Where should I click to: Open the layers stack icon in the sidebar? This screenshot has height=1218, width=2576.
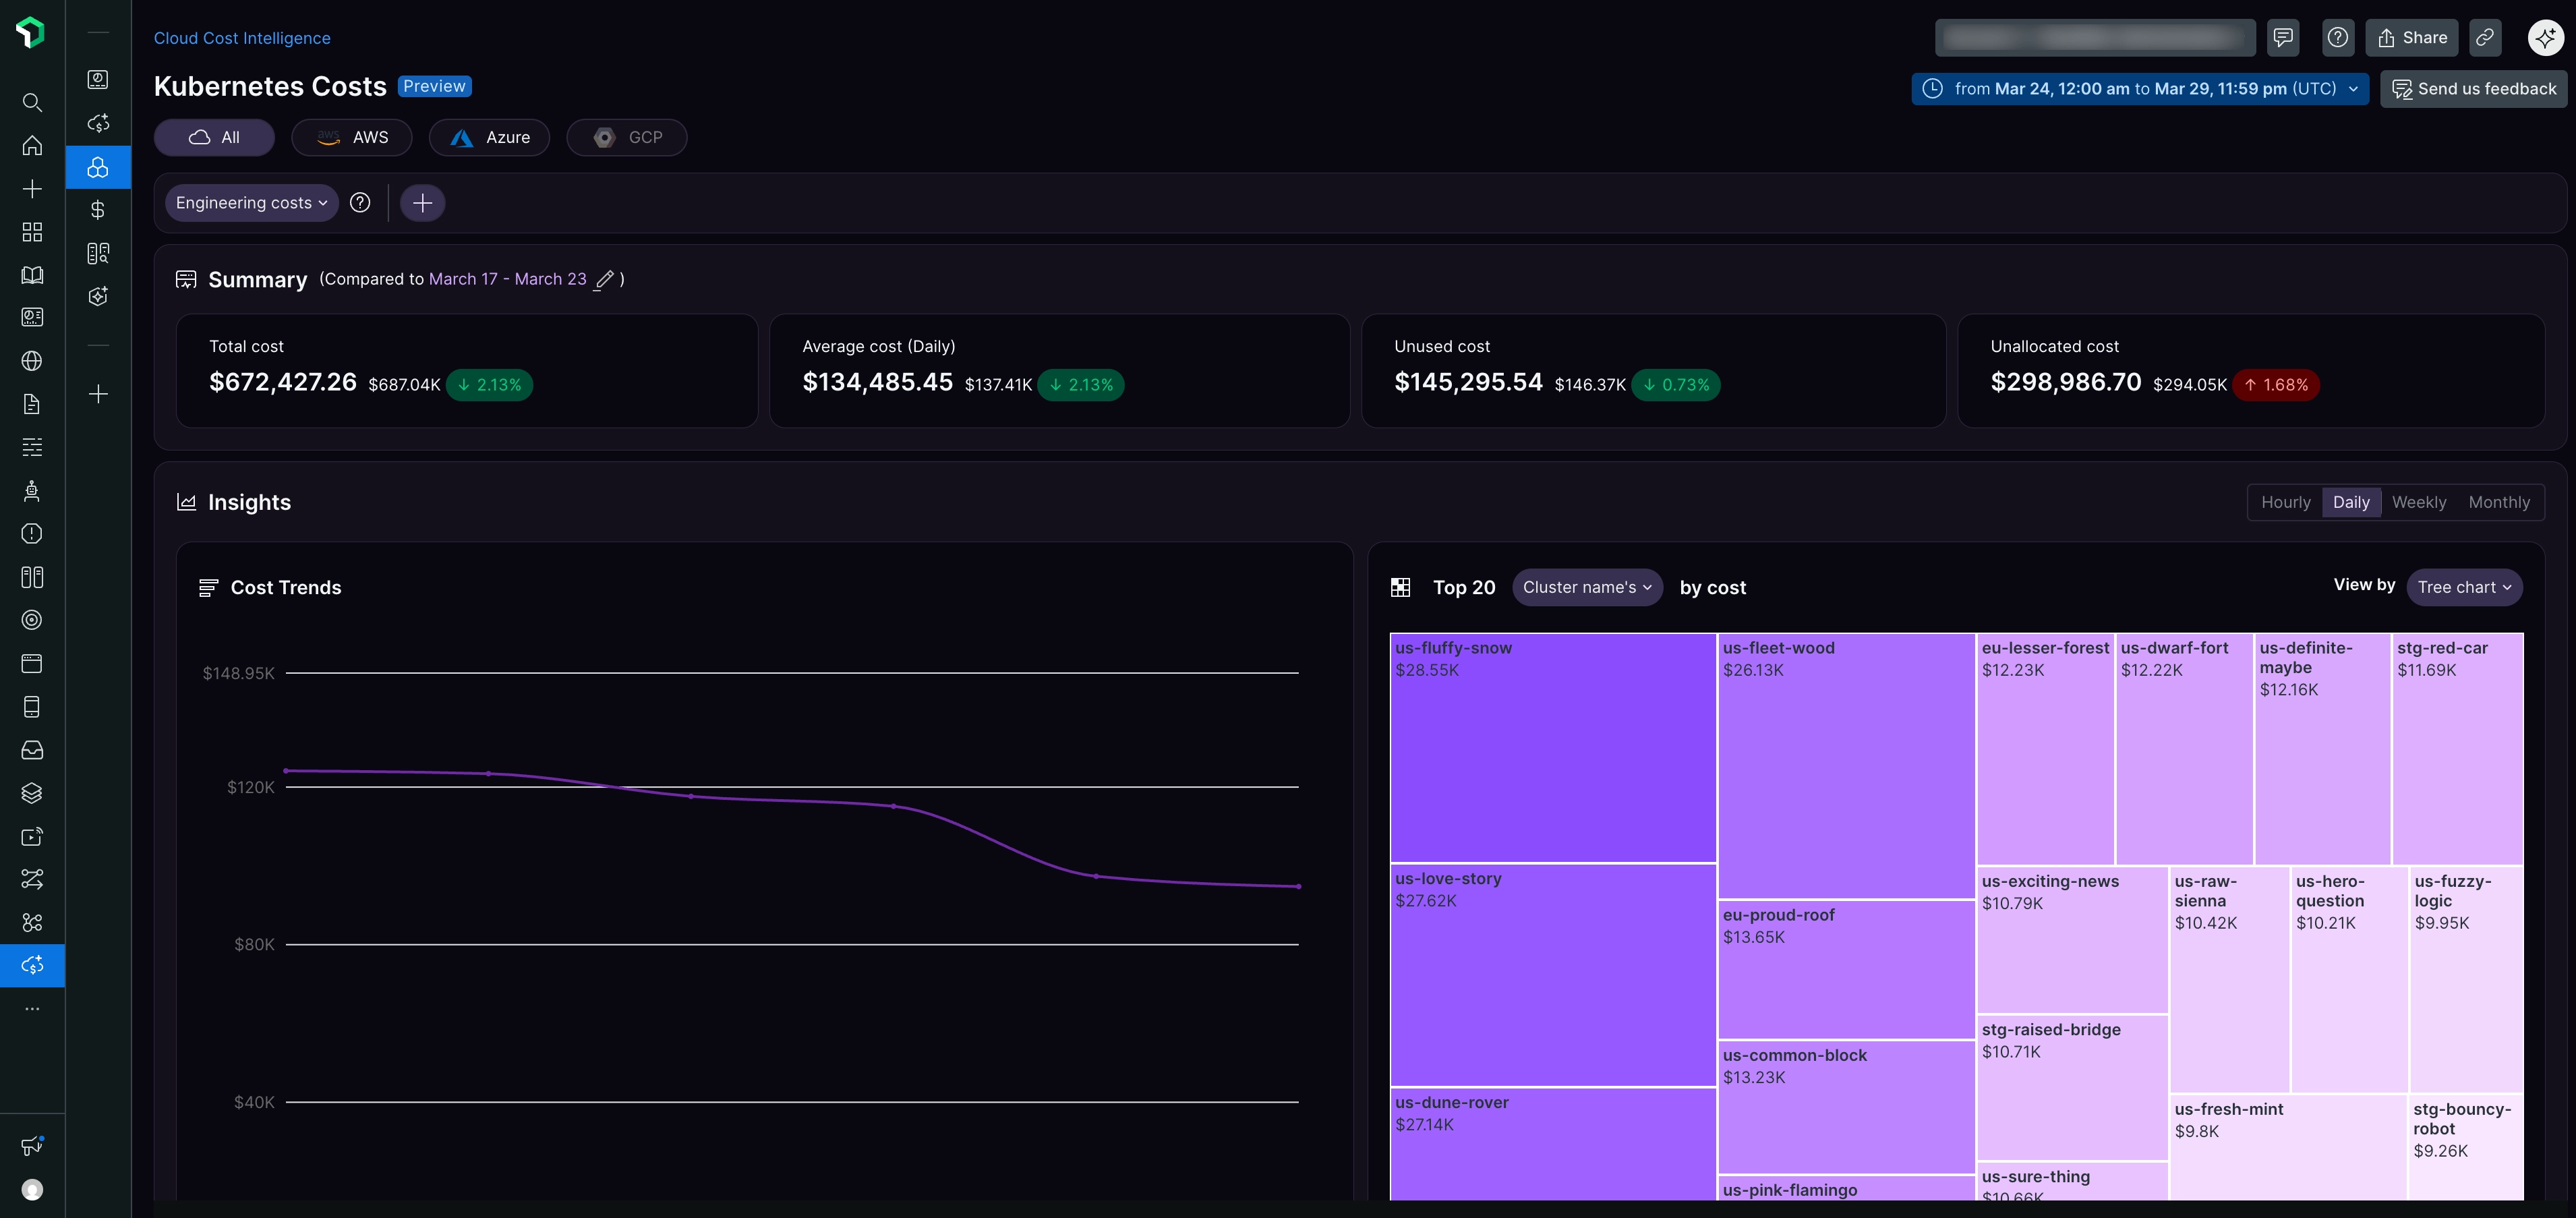click(32, 793)
